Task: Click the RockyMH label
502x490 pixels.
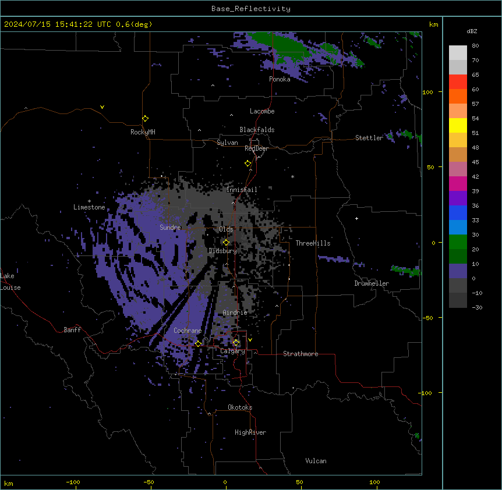Action: pyautogui.click(x=143, y=132)
